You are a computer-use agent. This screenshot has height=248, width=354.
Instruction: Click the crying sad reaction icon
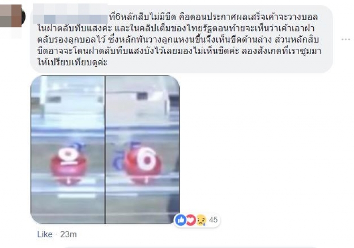[x=201, y=220]
